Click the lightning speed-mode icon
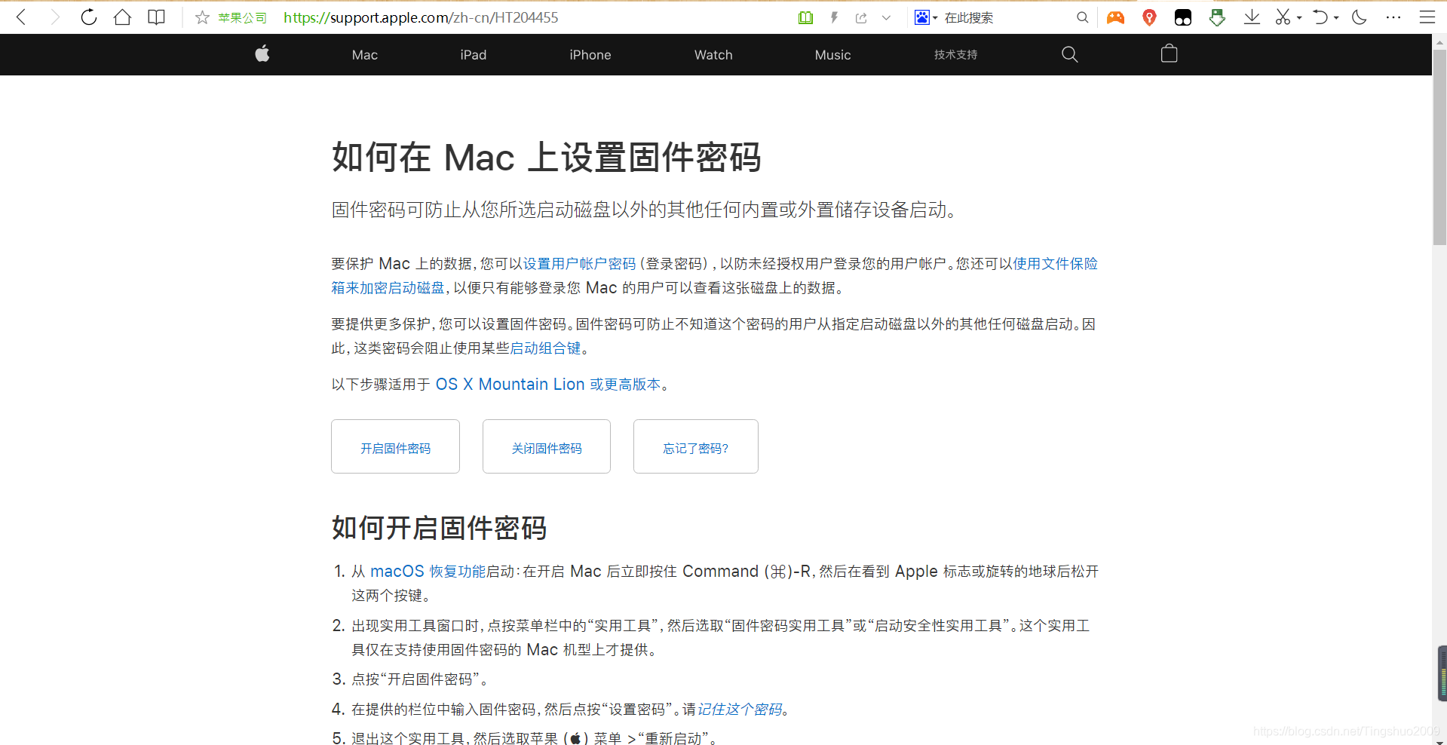The image size is (1447, 745). [834, 17]
